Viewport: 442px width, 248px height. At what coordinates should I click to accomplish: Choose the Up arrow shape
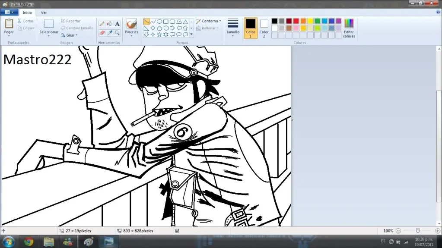[x=185, y=28]
